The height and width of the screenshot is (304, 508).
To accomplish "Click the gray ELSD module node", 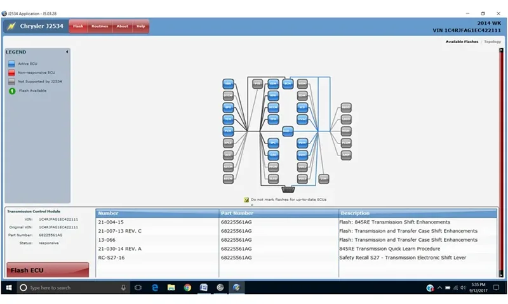I will click(x=273, y=179).
